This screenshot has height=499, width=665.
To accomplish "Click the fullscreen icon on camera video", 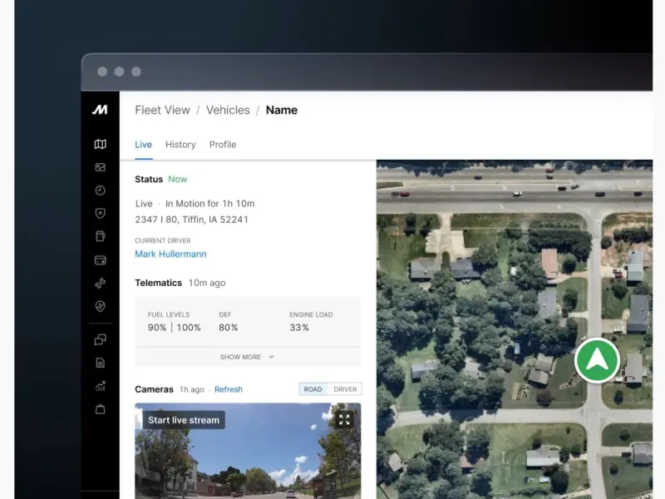I will pos(344,420).
